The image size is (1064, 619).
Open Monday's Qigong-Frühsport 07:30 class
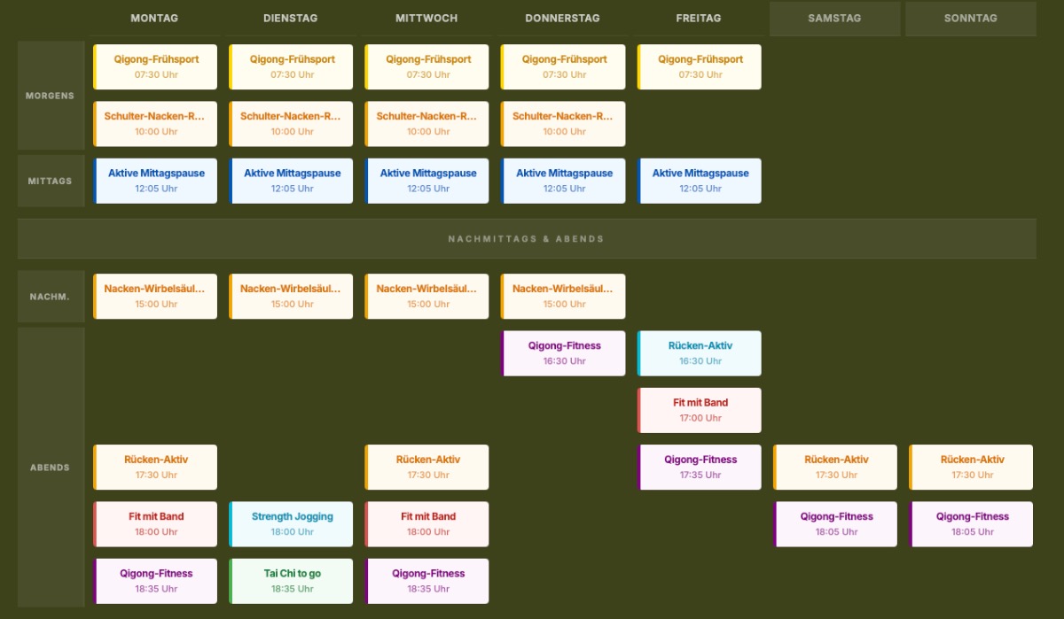coord(156,67)
